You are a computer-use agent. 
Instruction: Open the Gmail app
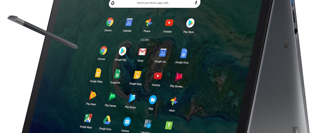(x=142, y=52)
